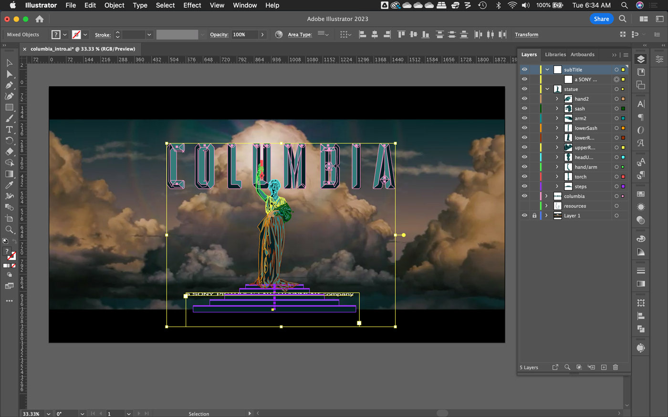Click the Search icon beside Share

623,19
